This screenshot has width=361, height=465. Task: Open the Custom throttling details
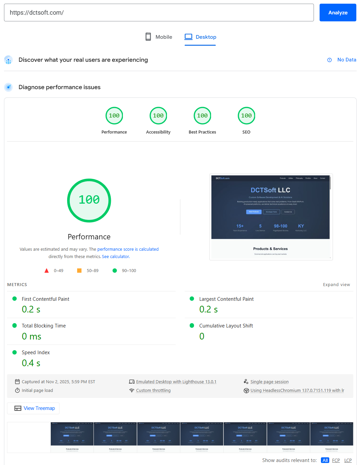pyautogui.click(x=153, y=390)
